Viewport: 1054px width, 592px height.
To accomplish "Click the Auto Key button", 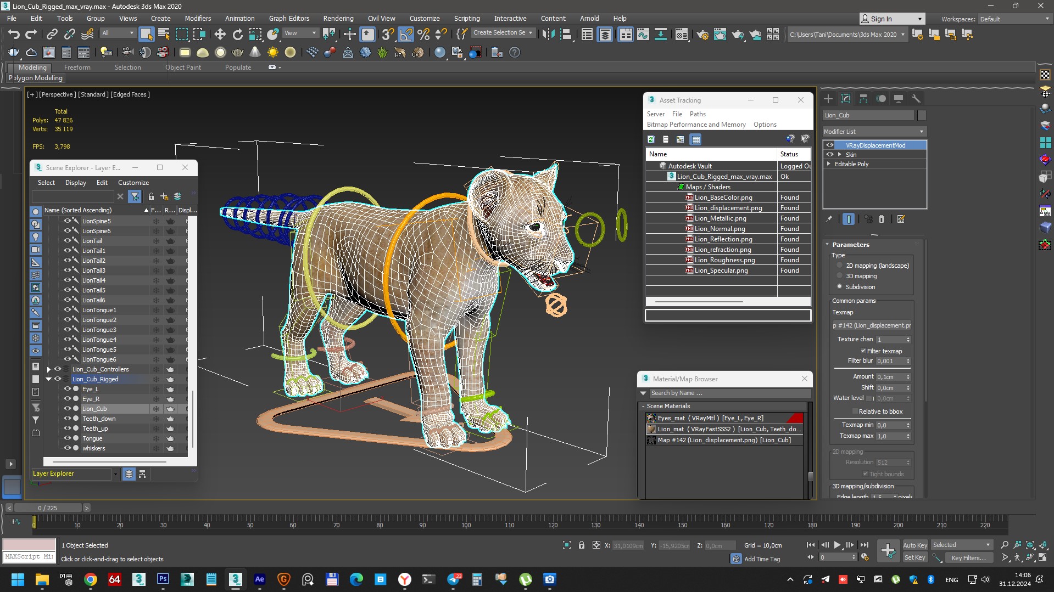I will click(915, 545).
